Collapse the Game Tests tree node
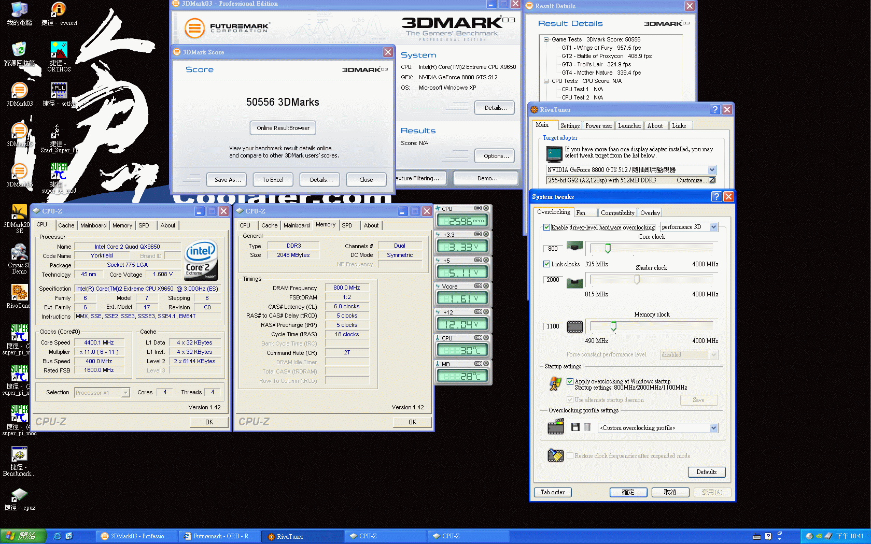871x544 pixels. coord(546,39)
